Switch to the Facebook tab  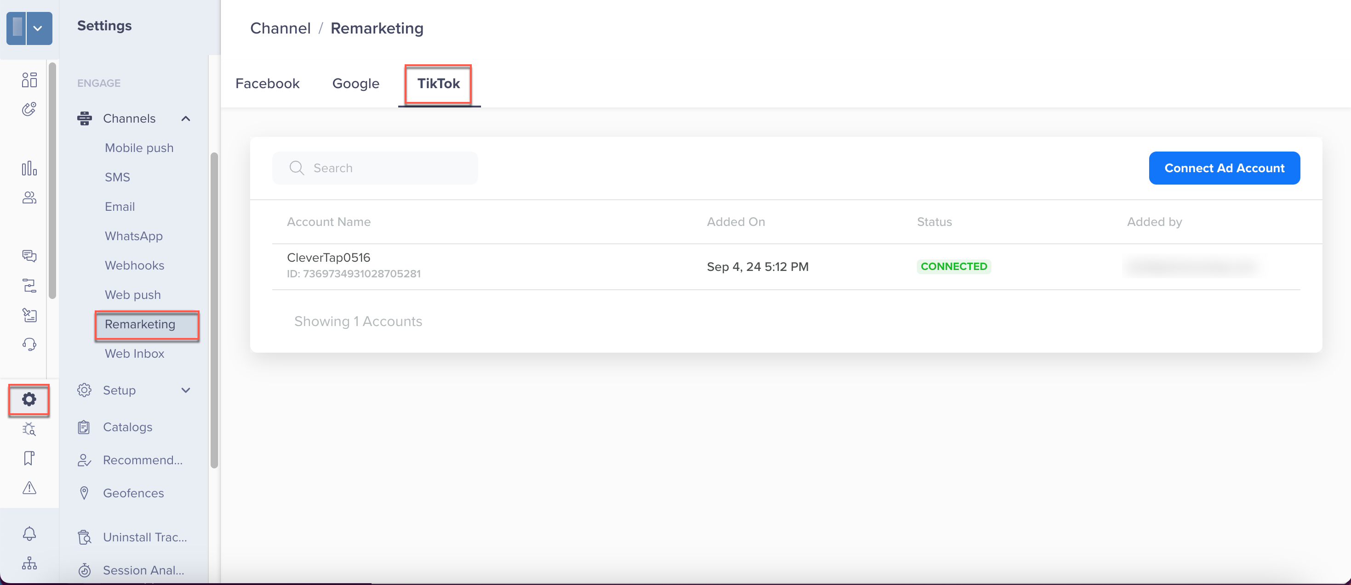[268, 83]
